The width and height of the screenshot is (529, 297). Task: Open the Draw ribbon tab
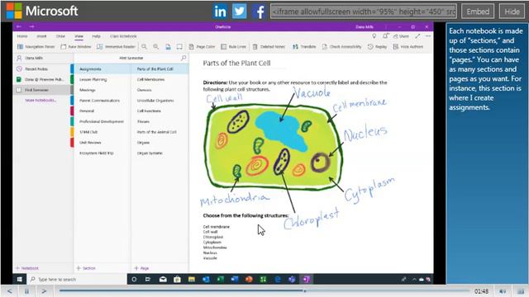[x=60, y=36]
